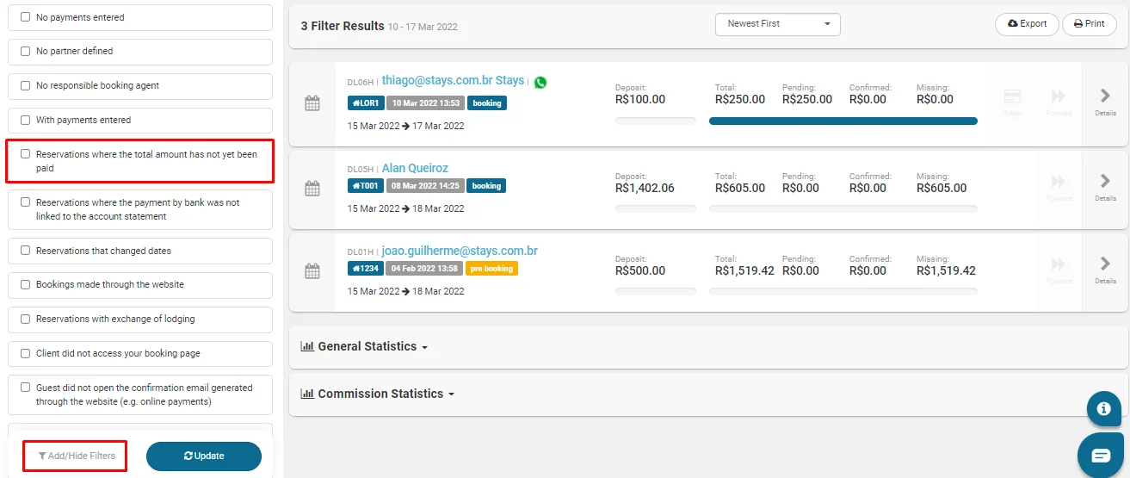Select the LOR1 listing tag
This screenshot has height=478, width=1130.
366,102
